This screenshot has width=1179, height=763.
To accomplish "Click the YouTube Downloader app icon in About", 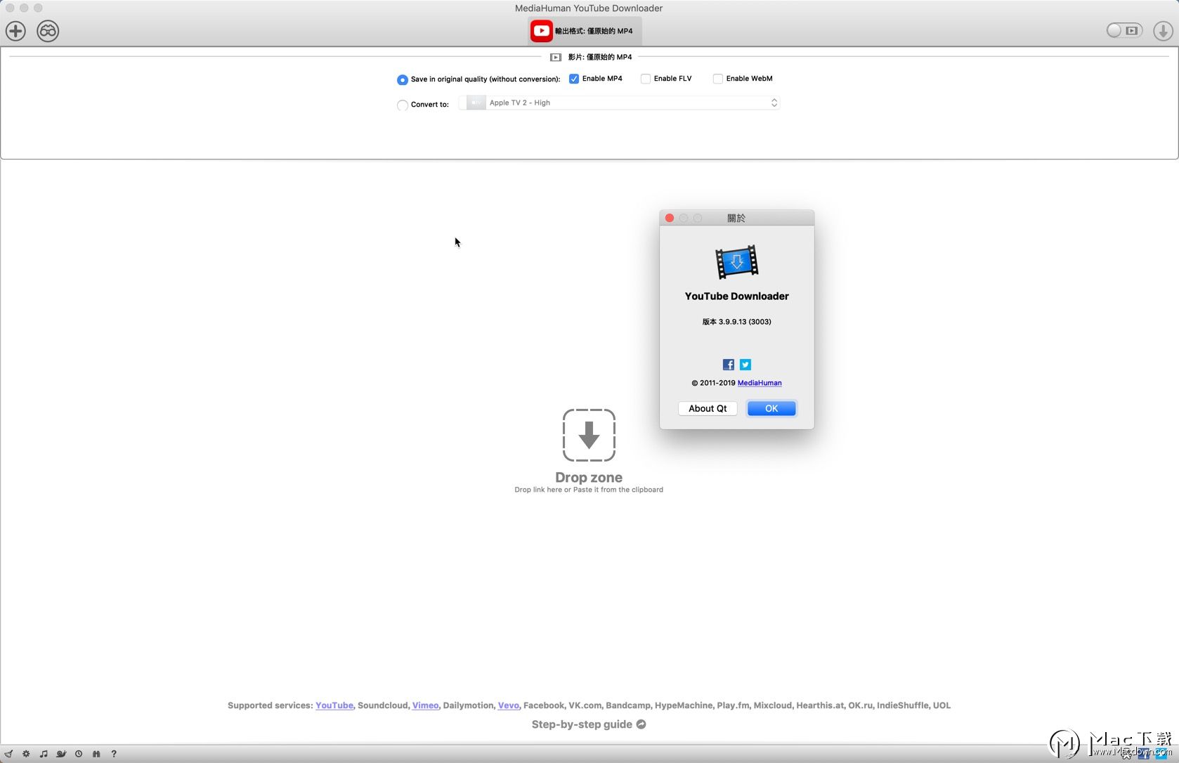I will [x=736, y=262].
